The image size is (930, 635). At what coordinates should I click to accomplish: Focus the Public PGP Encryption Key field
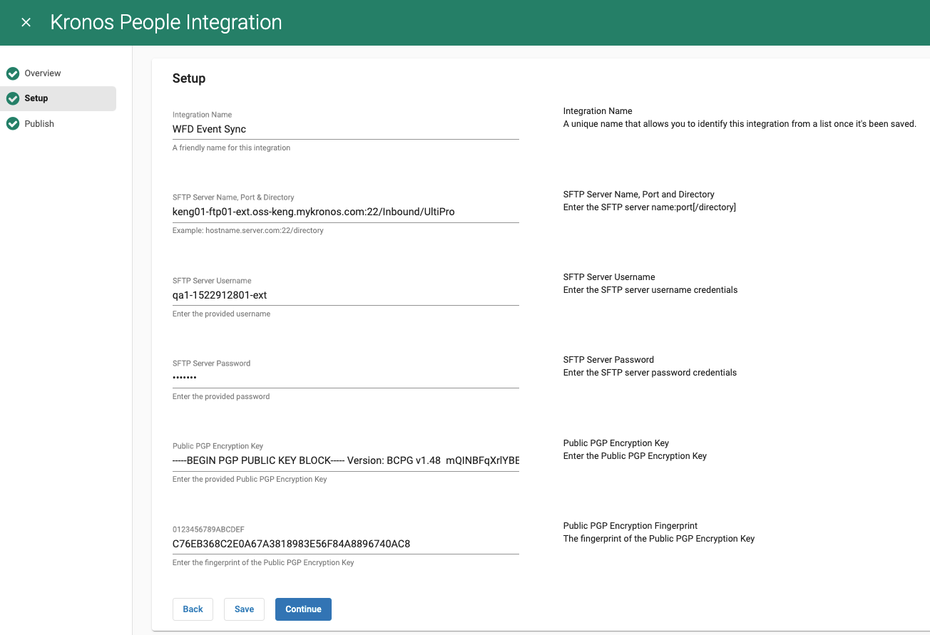point(345,460)
